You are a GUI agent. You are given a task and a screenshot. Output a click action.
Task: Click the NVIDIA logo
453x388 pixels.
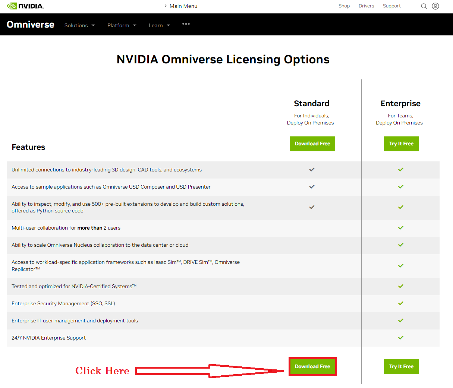pyautogui.click(x=25, y=6)
